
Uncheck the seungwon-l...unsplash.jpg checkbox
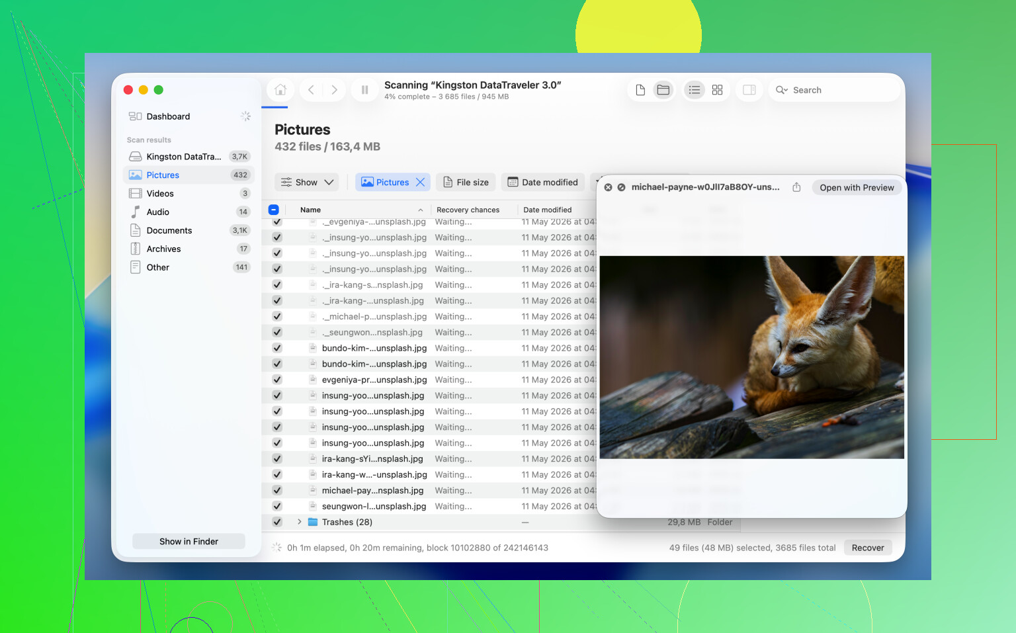coord(277,507)
